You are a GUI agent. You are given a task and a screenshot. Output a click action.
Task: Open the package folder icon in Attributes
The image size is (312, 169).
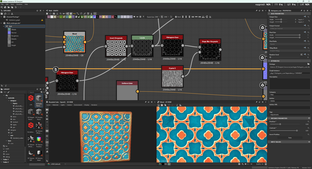309,64
